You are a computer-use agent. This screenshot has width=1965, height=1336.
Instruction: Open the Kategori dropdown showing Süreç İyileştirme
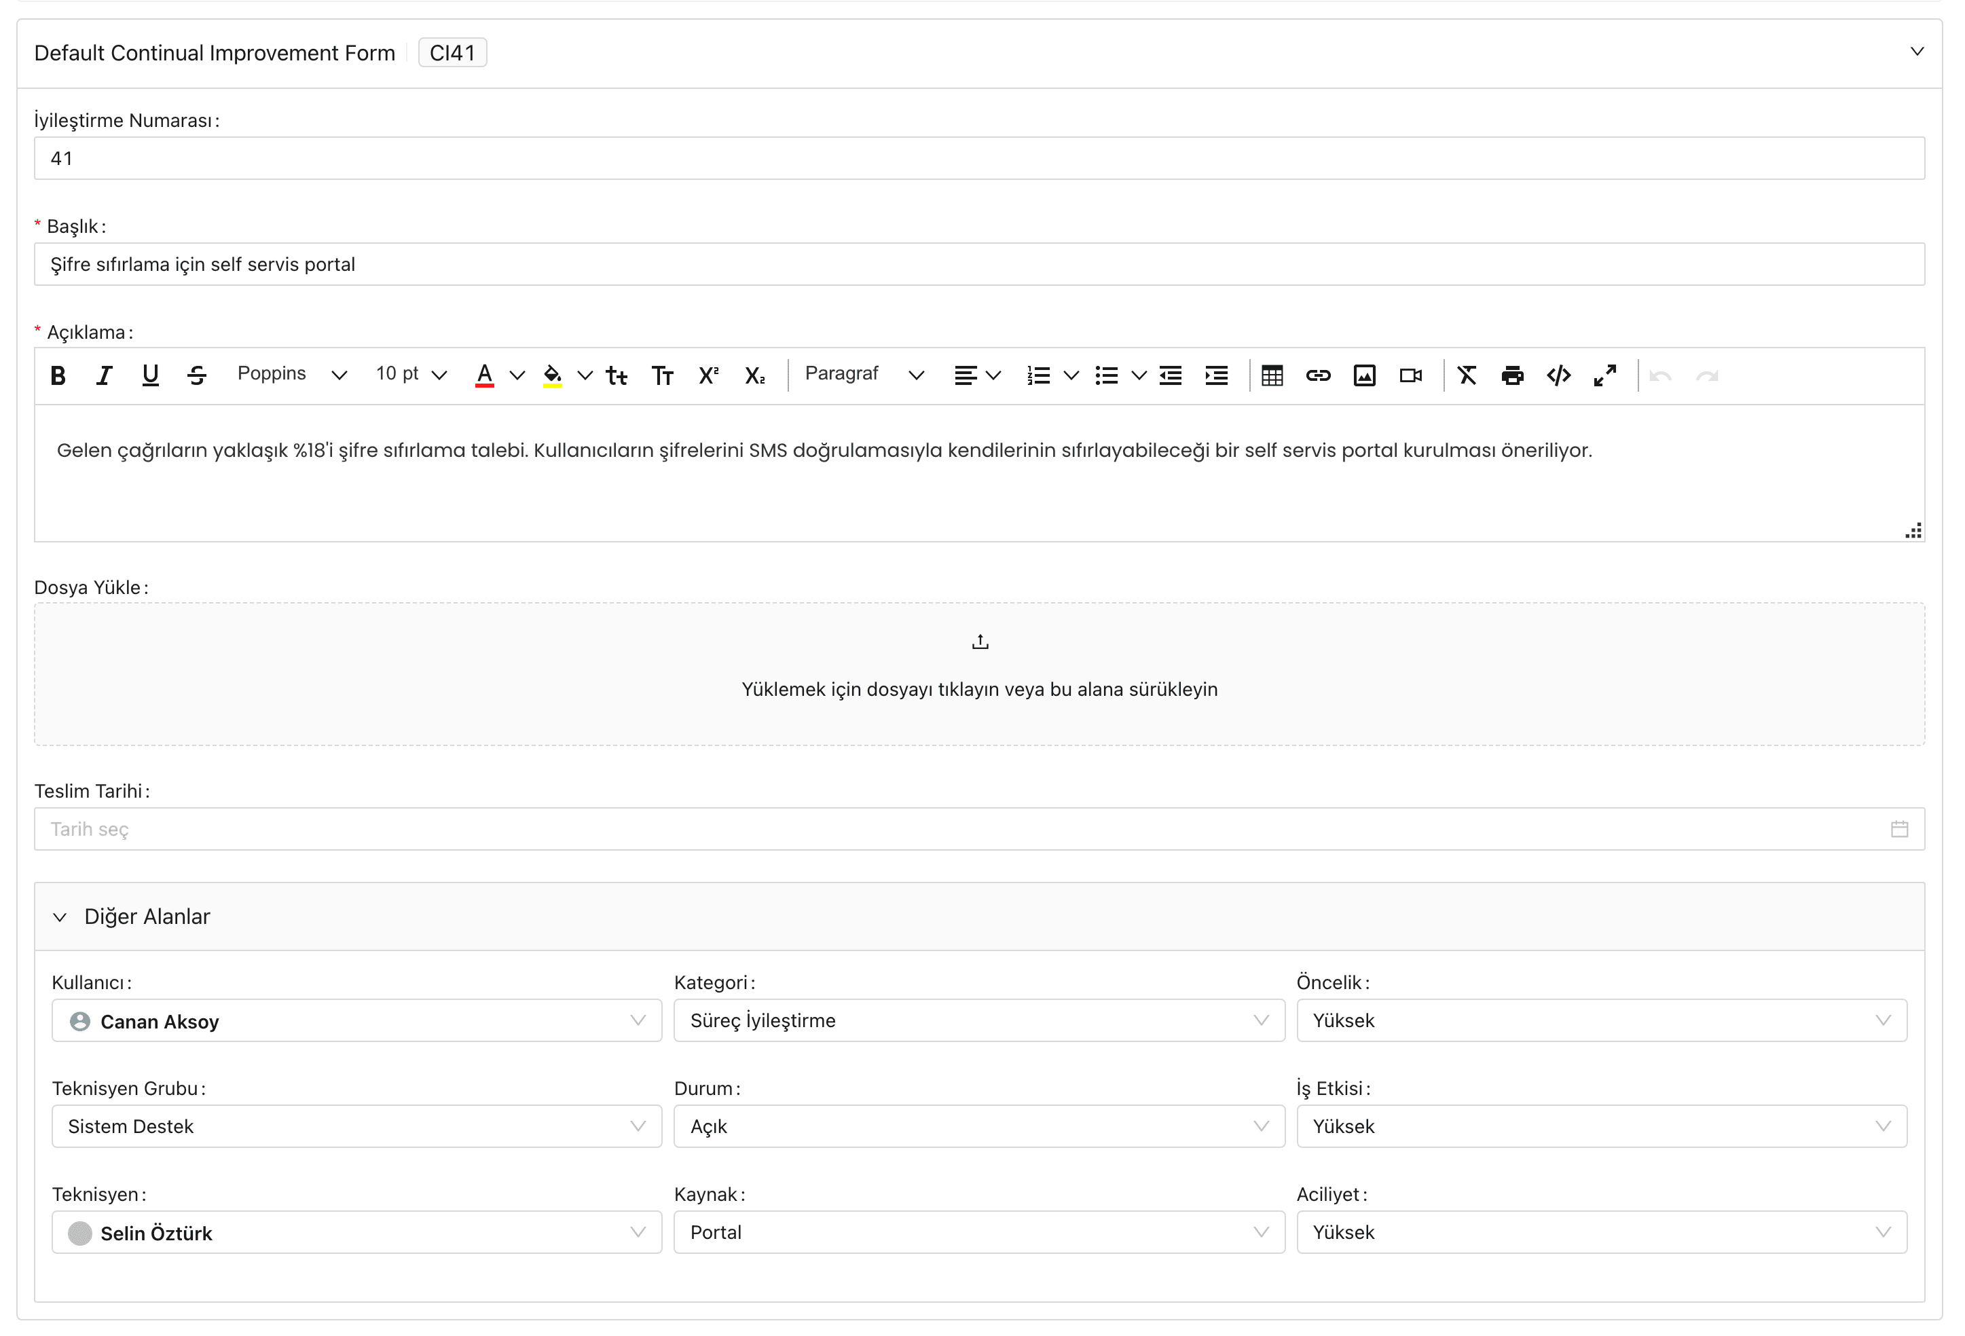point(979,1020)
